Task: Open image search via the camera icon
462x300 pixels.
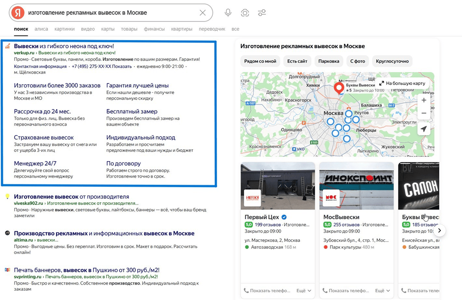Action: pos(245,12)
